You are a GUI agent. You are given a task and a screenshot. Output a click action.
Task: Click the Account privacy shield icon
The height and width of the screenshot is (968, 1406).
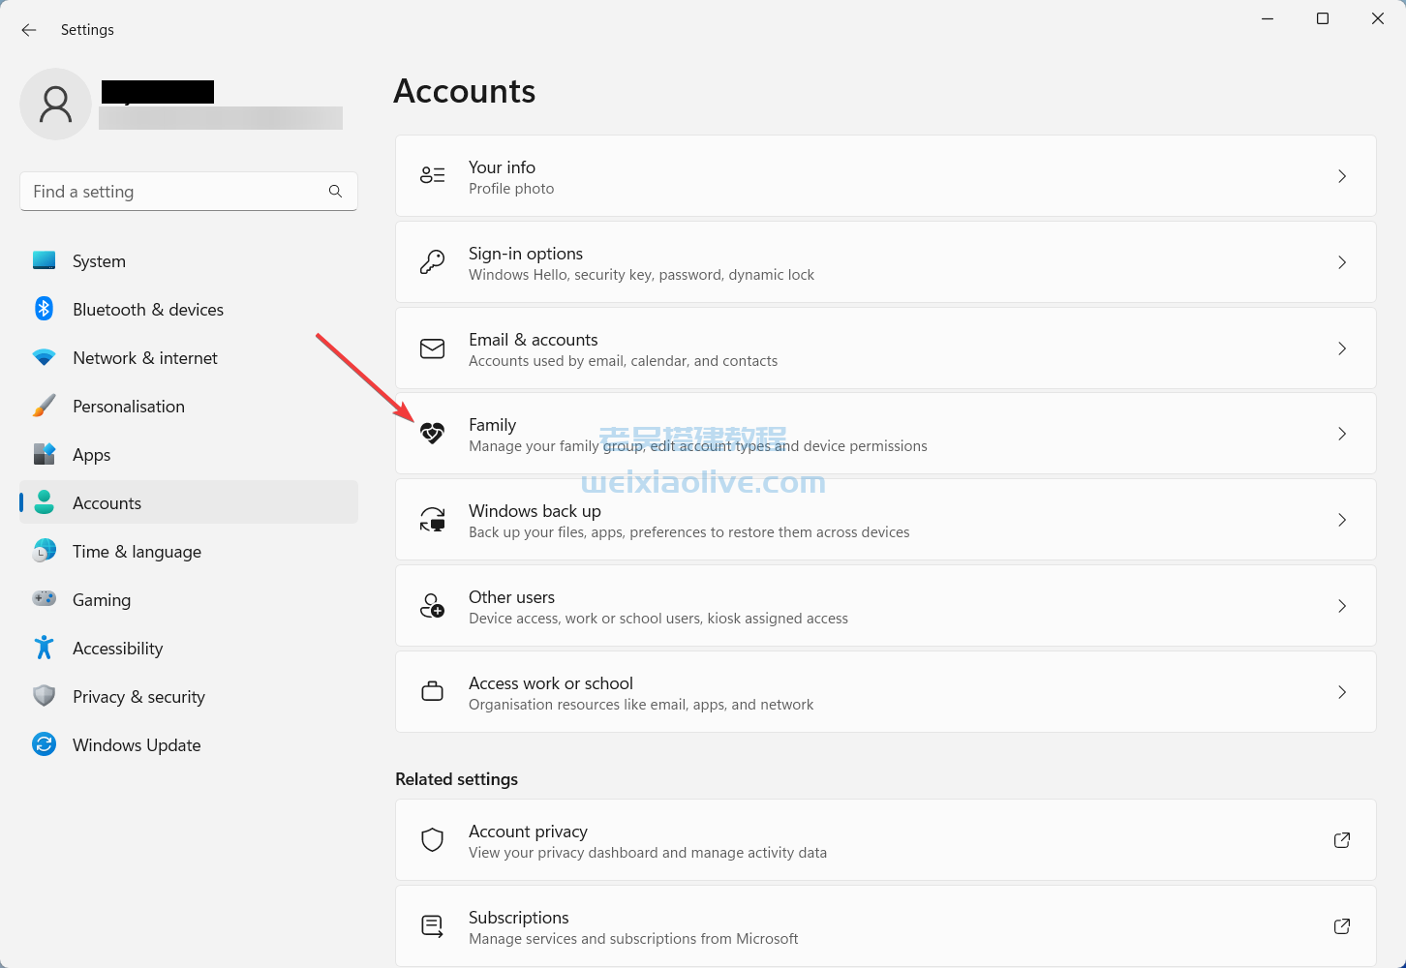432,839
